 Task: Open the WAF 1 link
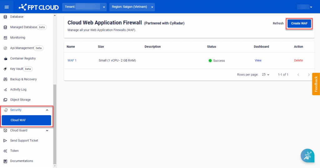click(72, 61)
